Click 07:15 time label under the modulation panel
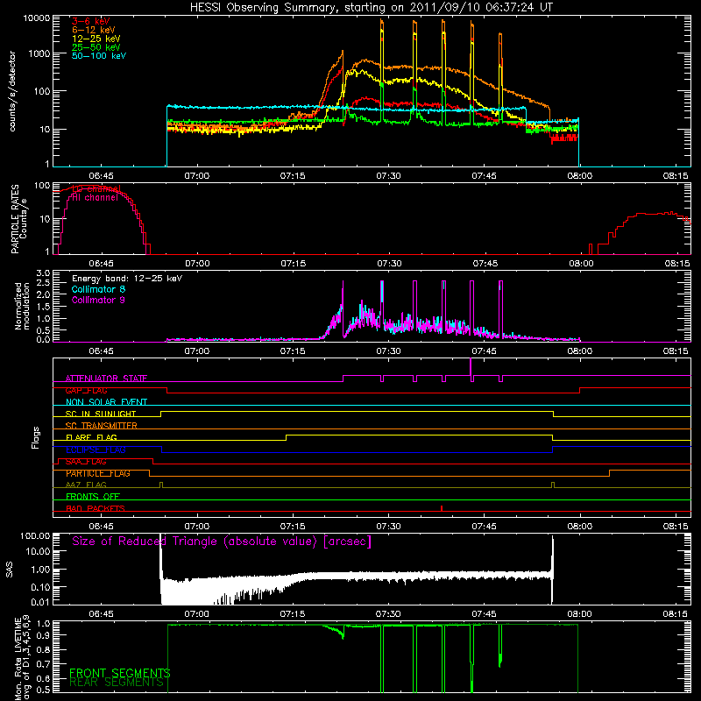The height and width of the screenshot is (701, 701). tap(293, 351)
